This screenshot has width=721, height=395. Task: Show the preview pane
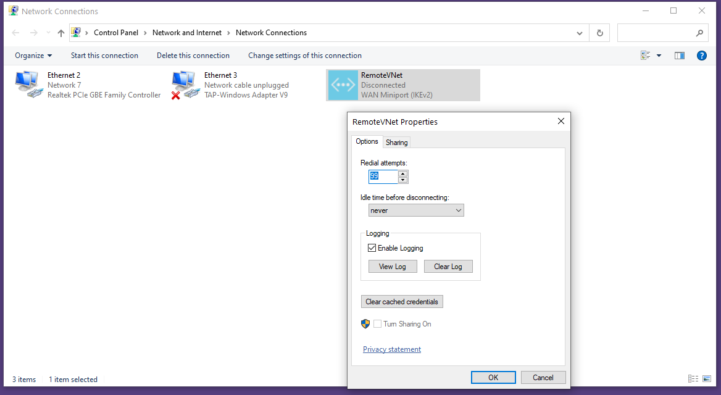point(680,55)
